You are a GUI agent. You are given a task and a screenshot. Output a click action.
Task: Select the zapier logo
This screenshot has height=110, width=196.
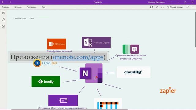168,90
